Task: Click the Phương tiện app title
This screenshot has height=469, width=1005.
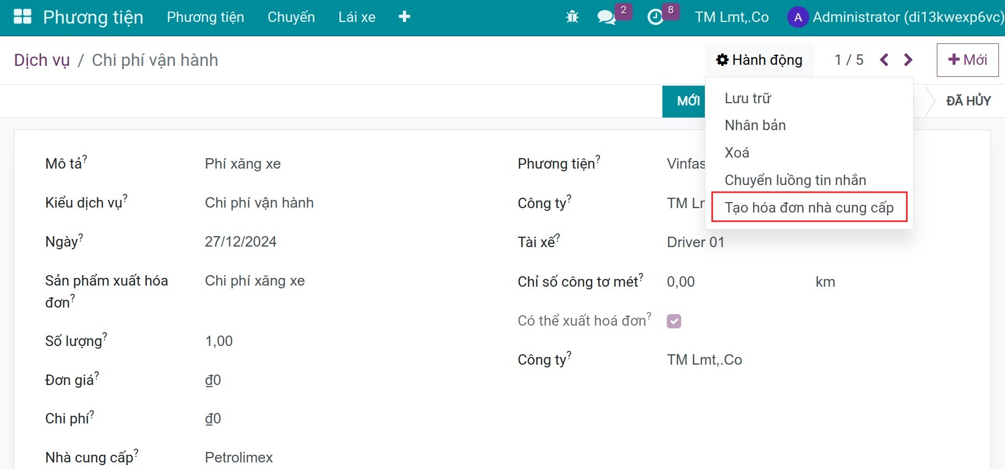Action: click(93, 17)
